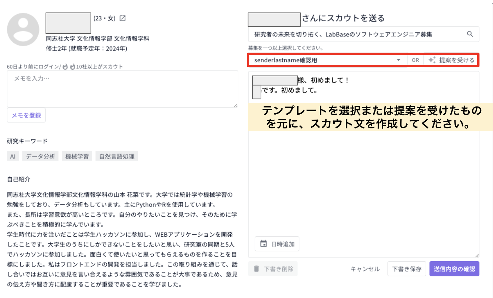Screen dimensions: 493x298
Task: Click the 送信内容の確認 button
Action: [x=454, y=269]
